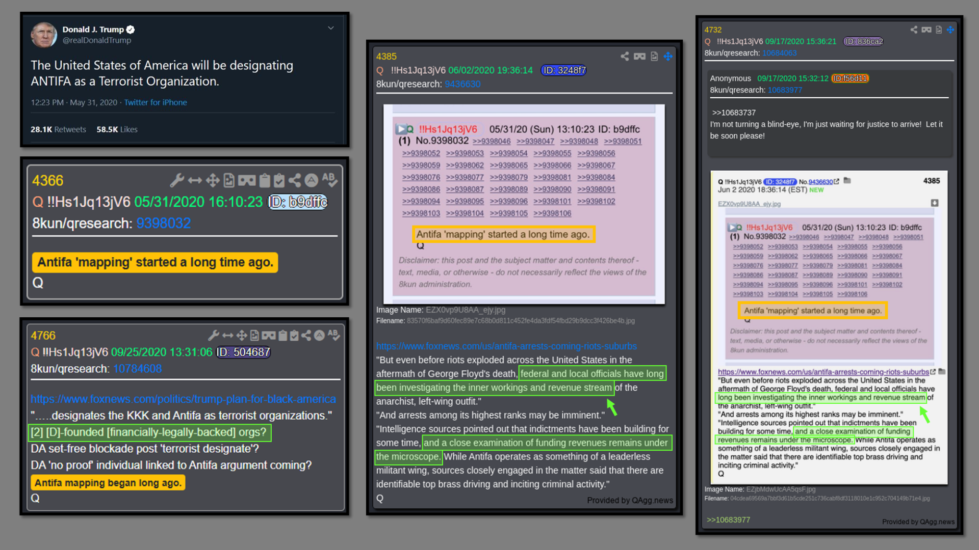Open 8kun post number 10684063
The image size is (979, 550).
[779, 53]
